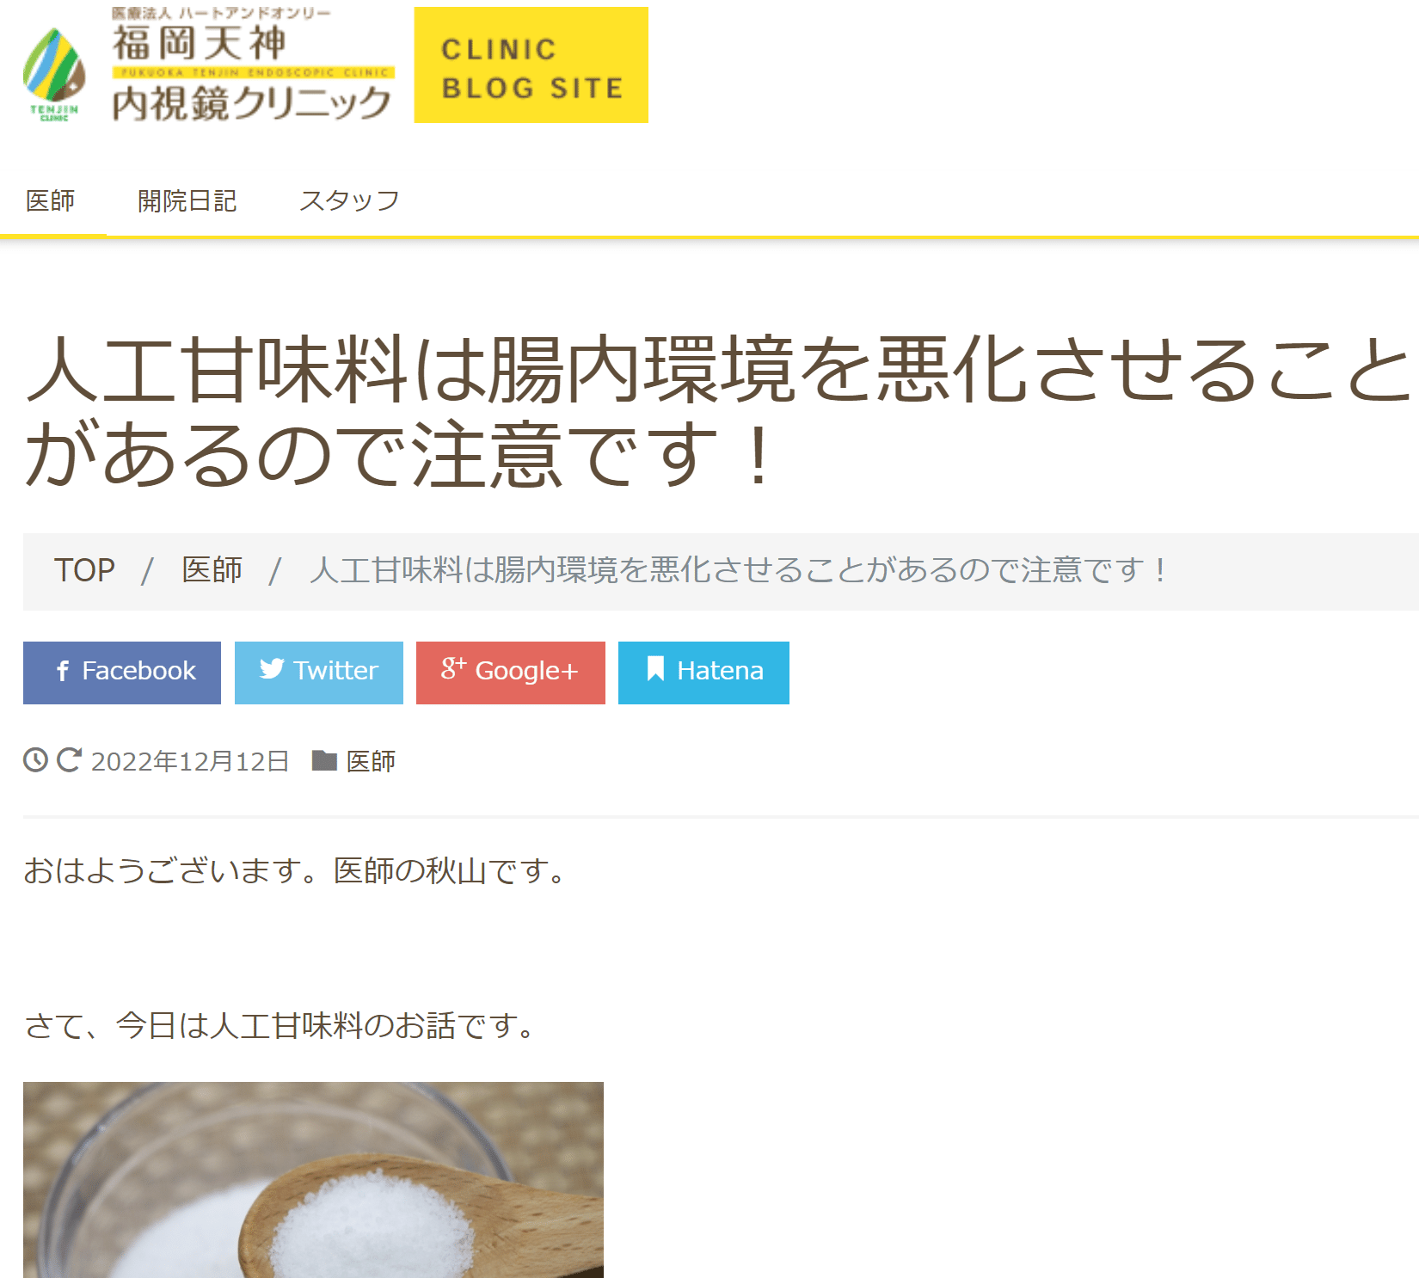This screenshot has width=1419, height=1278.
Task: Click the TOP breadcrumb link
Action: pyautogui.click(x=84, y=570)
